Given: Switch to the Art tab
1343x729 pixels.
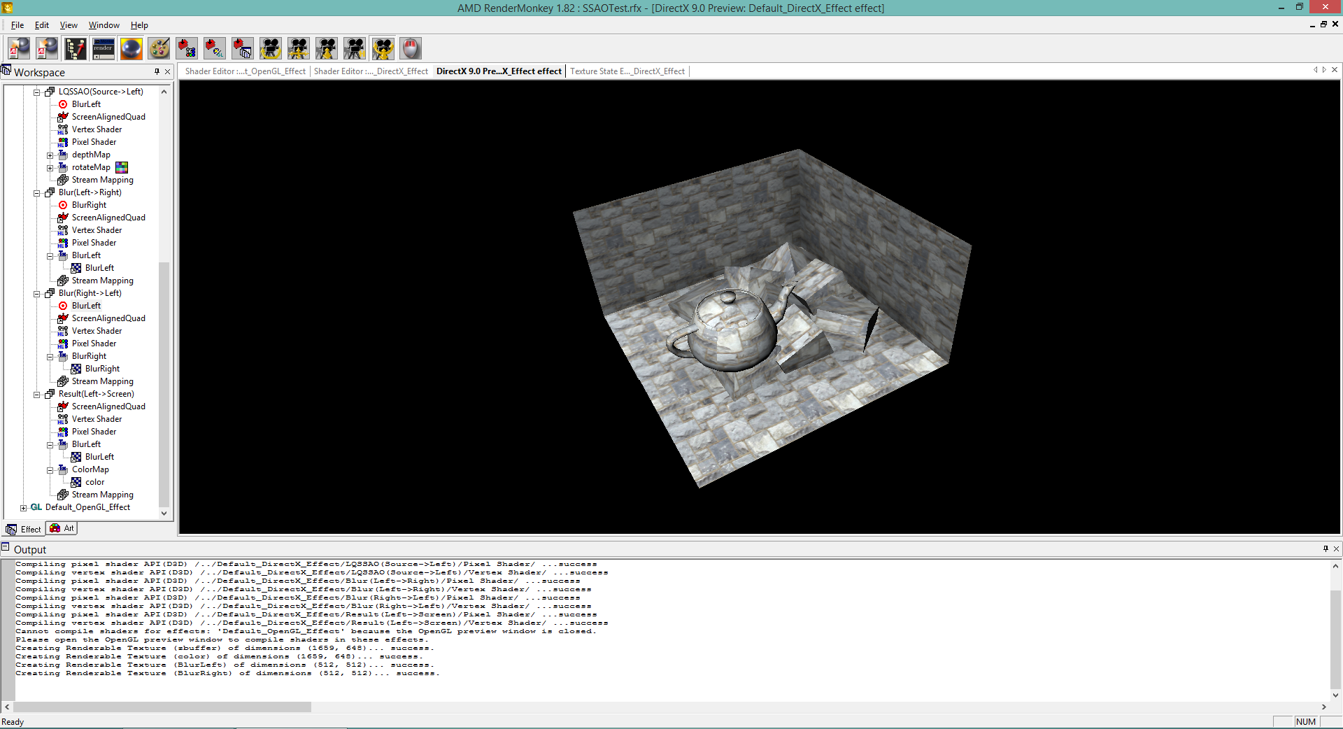Looking at the screenshot, I should pos(62,529).
